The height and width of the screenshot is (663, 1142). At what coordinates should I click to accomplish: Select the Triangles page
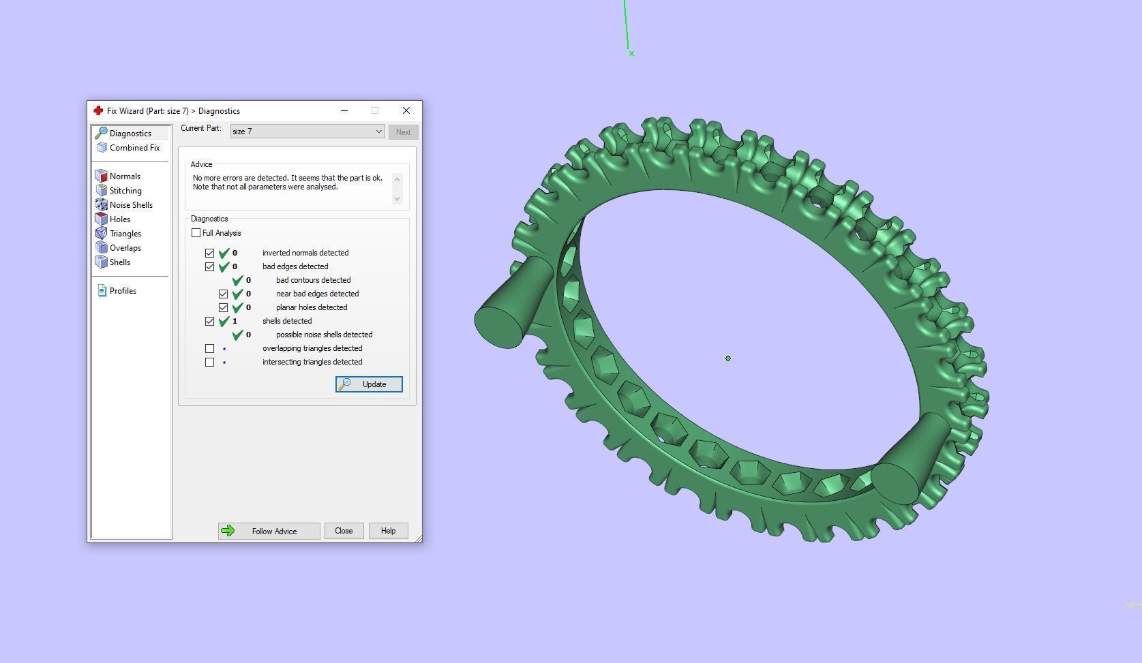coord(125,233)
